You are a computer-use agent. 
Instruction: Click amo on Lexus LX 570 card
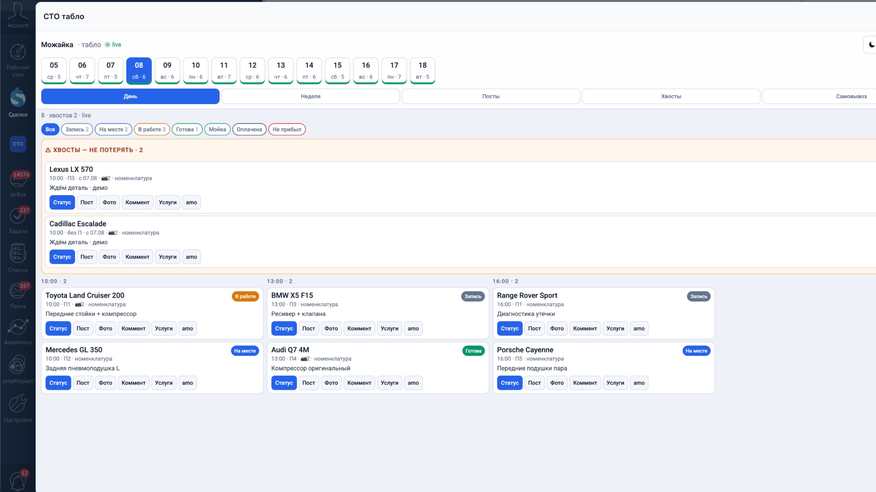[x=192, y=202]
